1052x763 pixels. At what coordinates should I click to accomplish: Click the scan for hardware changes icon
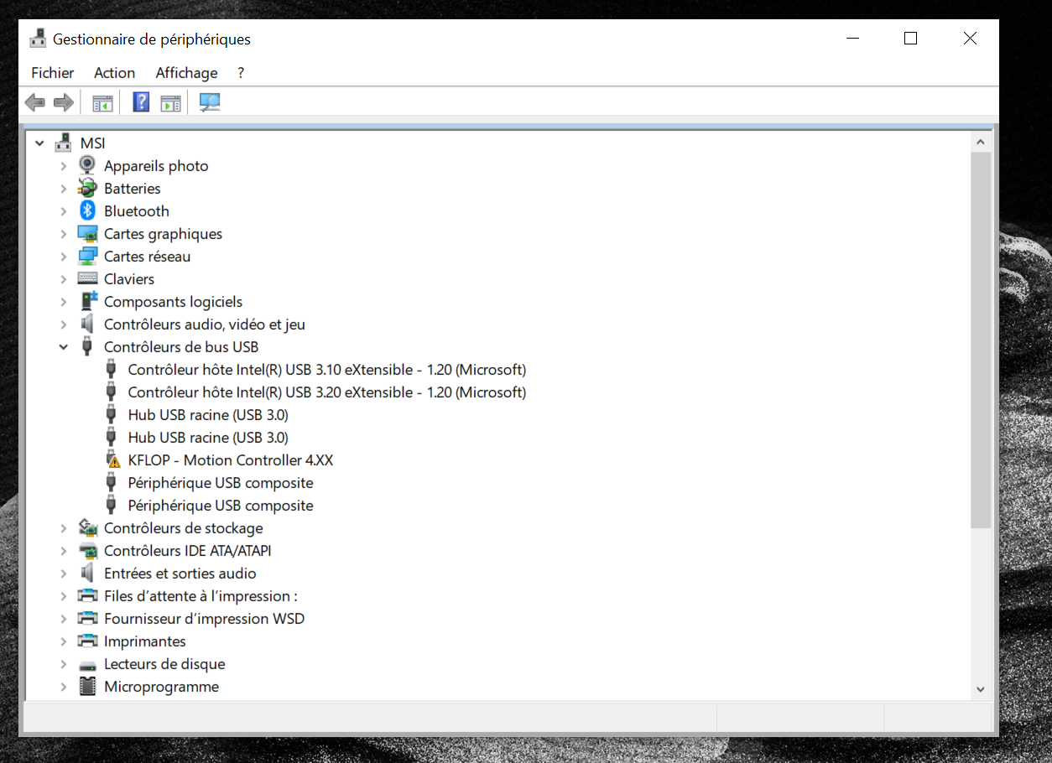tap(210, 103)
